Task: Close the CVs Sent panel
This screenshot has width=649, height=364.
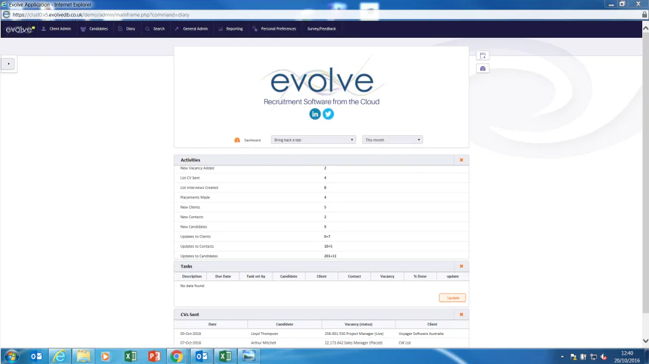Action: (x=461, y=315)
